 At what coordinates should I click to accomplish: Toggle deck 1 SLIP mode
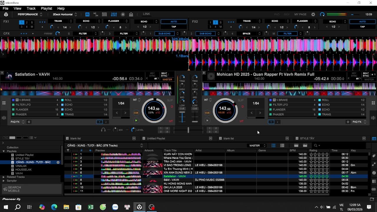tap(170, 100)
